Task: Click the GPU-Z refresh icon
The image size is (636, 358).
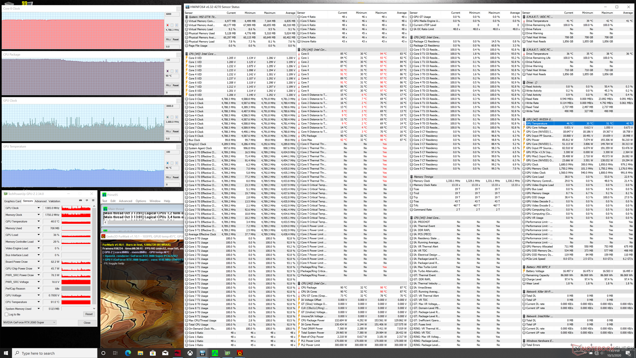Action: pyautogui.click(x=87, y=201)
